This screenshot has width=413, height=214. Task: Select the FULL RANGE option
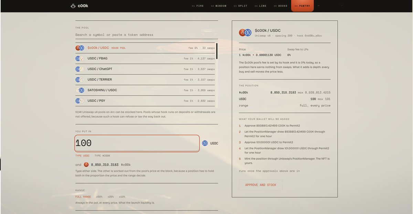pos(83,197)
